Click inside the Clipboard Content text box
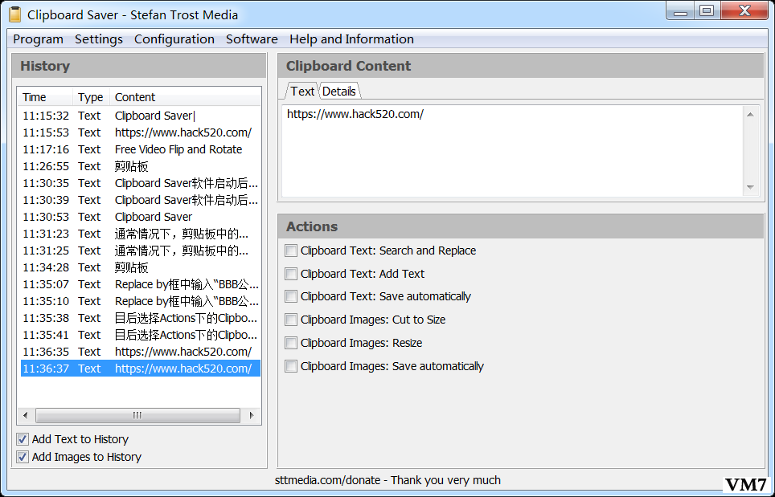 click(512, 150)
